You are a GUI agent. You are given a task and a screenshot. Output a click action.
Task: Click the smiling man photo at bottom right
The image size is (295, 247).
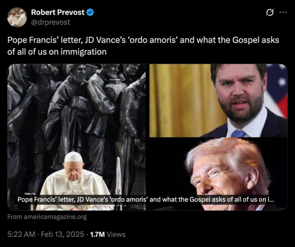218,174
